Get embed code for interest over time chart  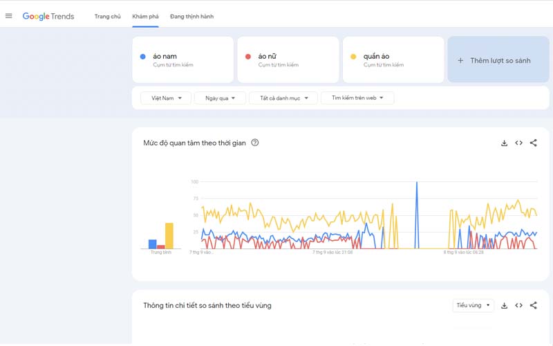(519, 143)
